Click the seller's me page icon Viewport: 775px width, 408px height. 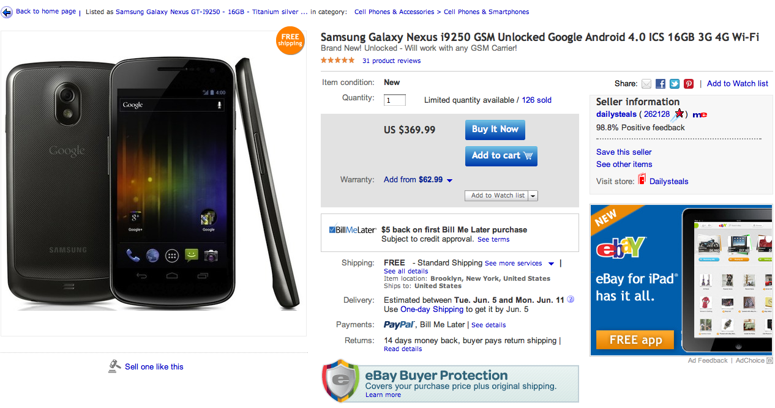700,114
